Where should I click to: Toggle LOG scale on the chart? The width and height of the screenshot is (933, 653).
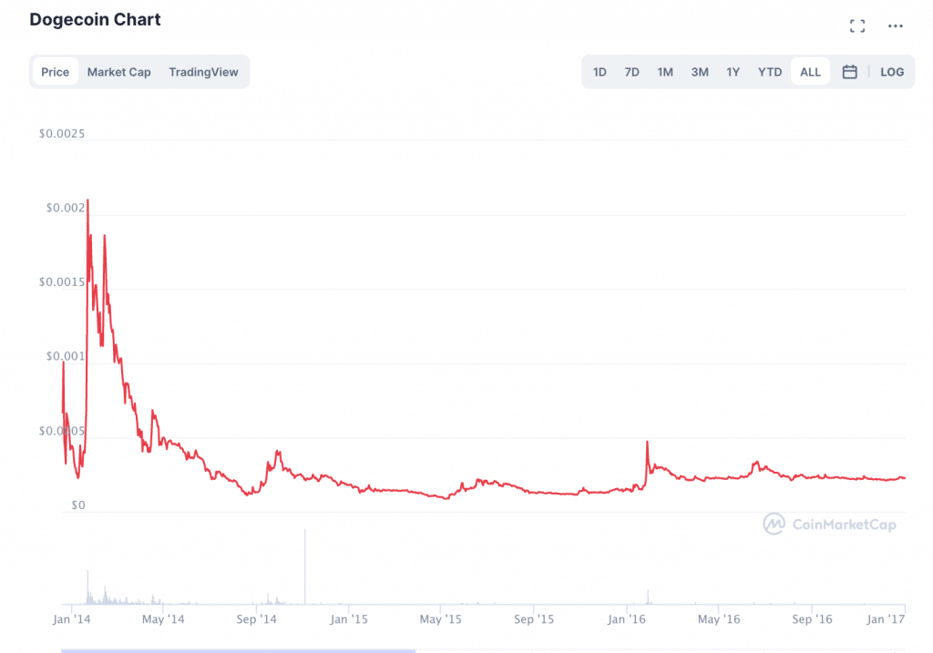pyautogui.click(x=892, y=72)
